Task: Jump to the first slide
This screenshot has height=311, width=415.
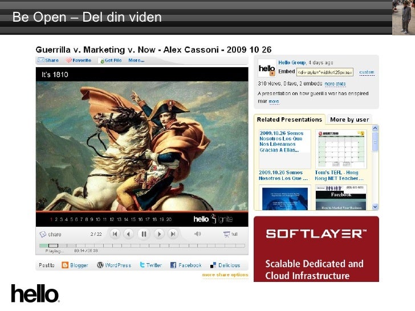Action: click(115, 234)
